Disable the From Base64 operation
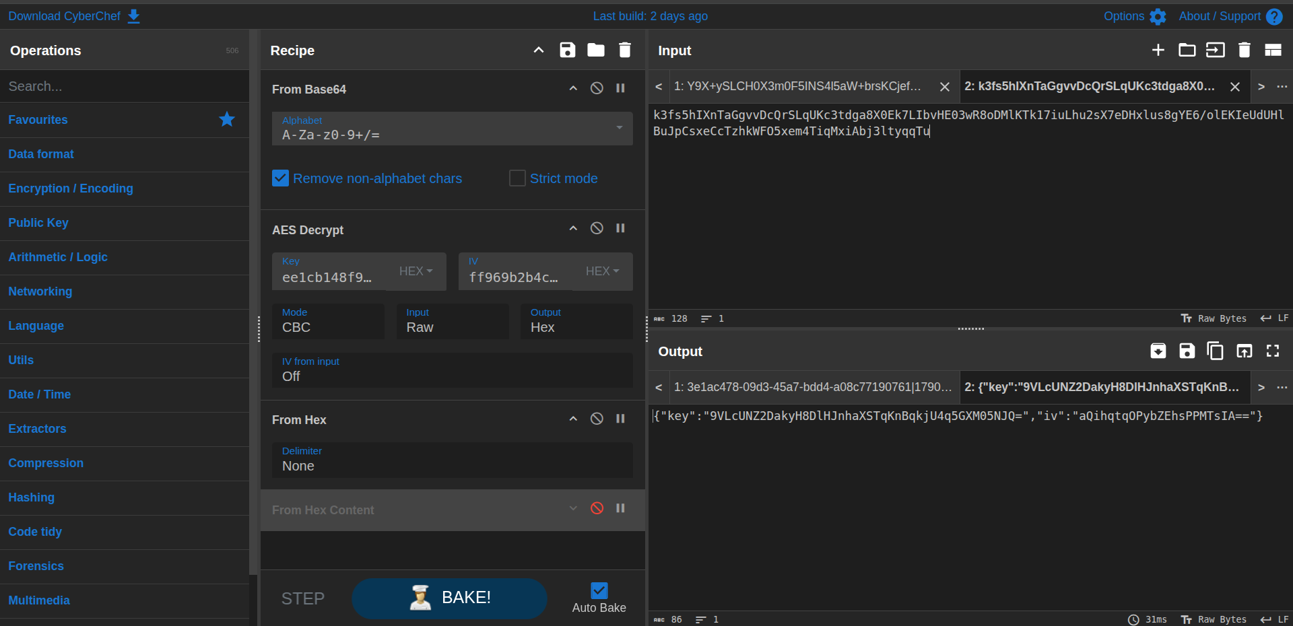Screen dimensions: 1293x626 (x=597, y=88)
